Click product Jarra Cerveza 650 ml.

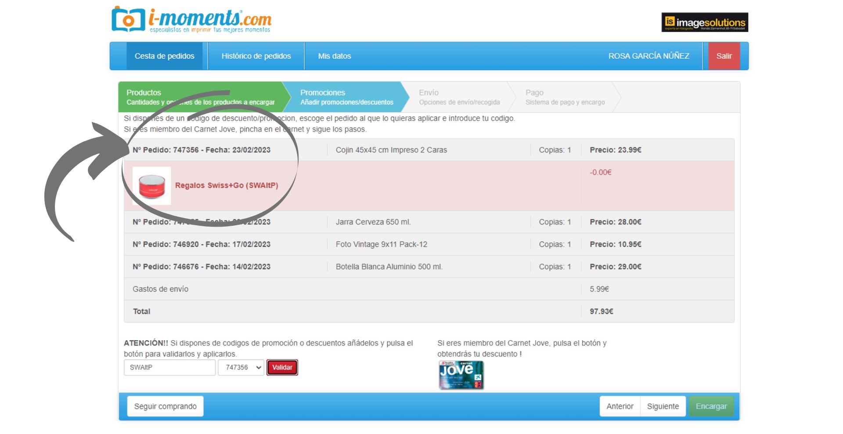coord(373,222)
